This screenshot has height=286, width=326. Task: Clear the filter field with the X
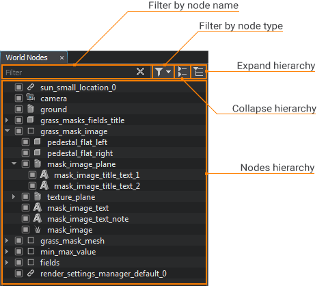point(140,72)
